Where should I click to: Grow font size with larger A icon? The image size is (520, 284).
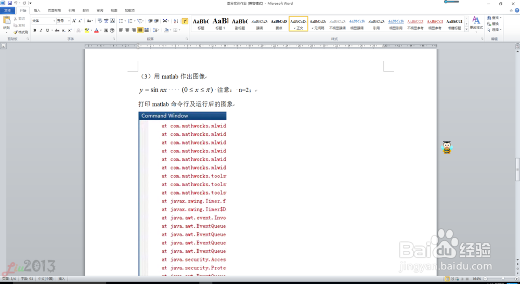74,21
